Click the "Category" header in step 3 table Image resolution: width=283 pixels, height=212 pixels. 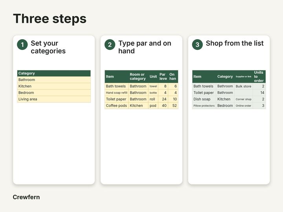point(225,77)
